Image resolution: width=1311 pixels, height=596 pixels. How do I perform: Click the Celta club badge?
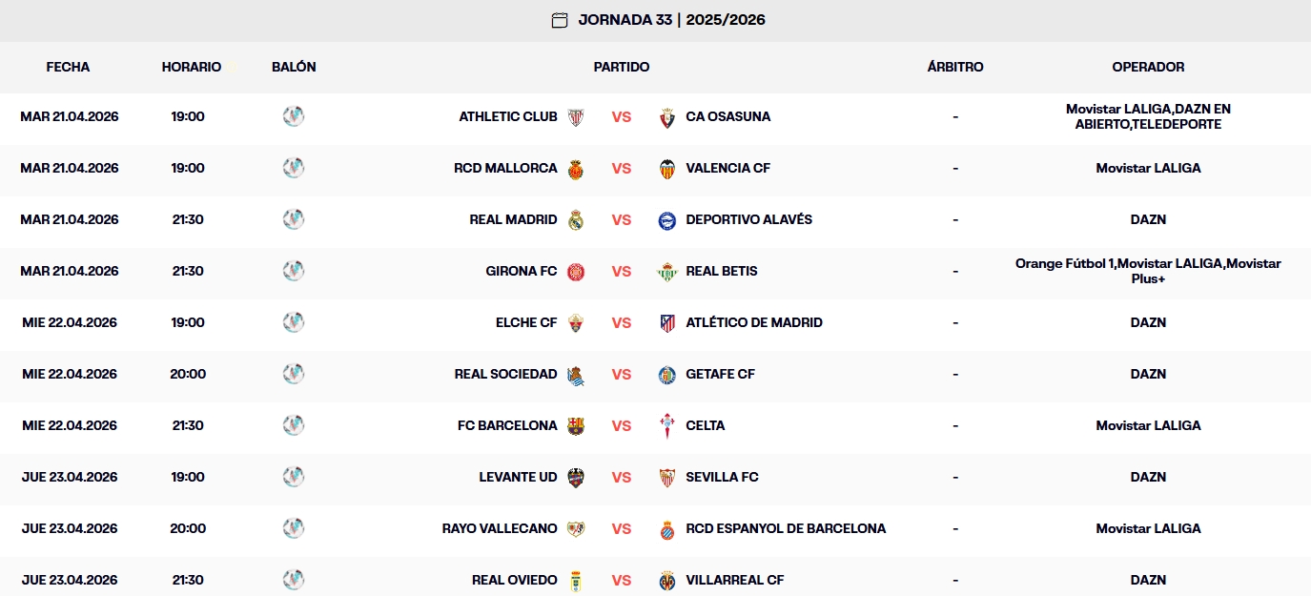click(x=666, y=425)
